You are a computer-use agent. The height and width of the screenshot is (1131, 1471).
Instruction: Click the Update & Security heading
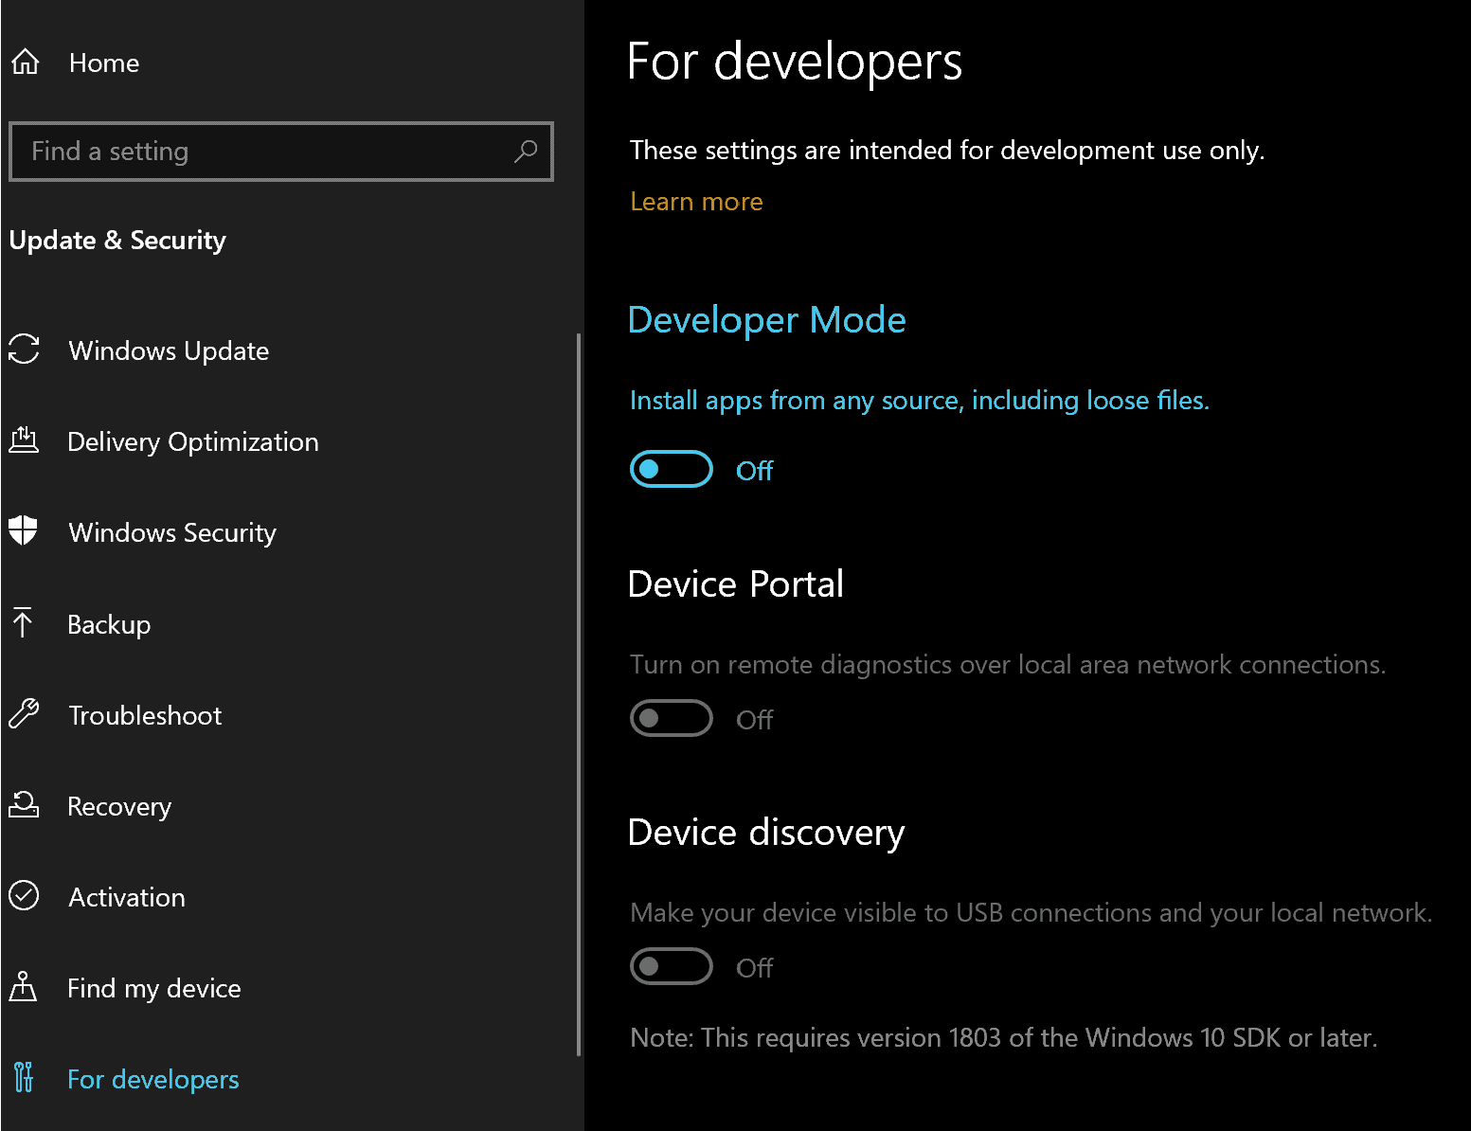coord(117,241)
